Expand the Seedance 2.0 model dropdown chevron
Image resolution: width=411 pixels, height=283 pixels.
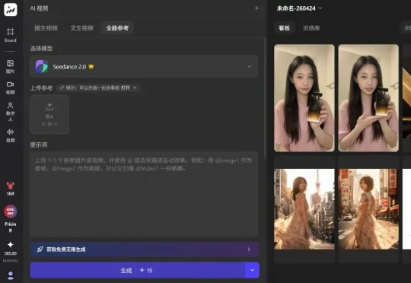tap(250, 66)
